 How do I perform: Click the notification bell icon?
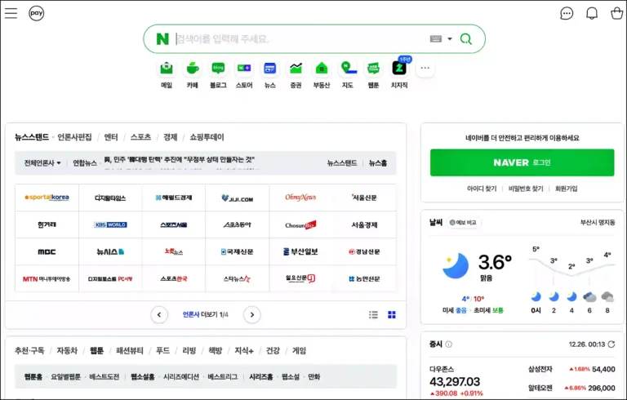pyautogui.click(x=592, y=13)
